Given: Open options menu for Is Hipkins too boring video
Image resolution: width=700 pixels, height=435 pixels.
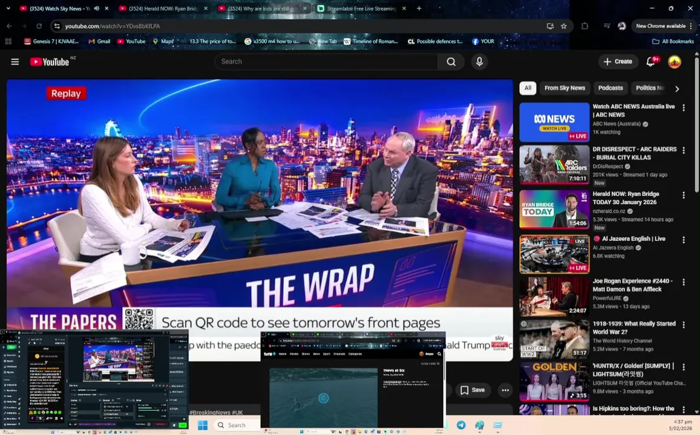Looking at the screenshot, I should [684, 409].
